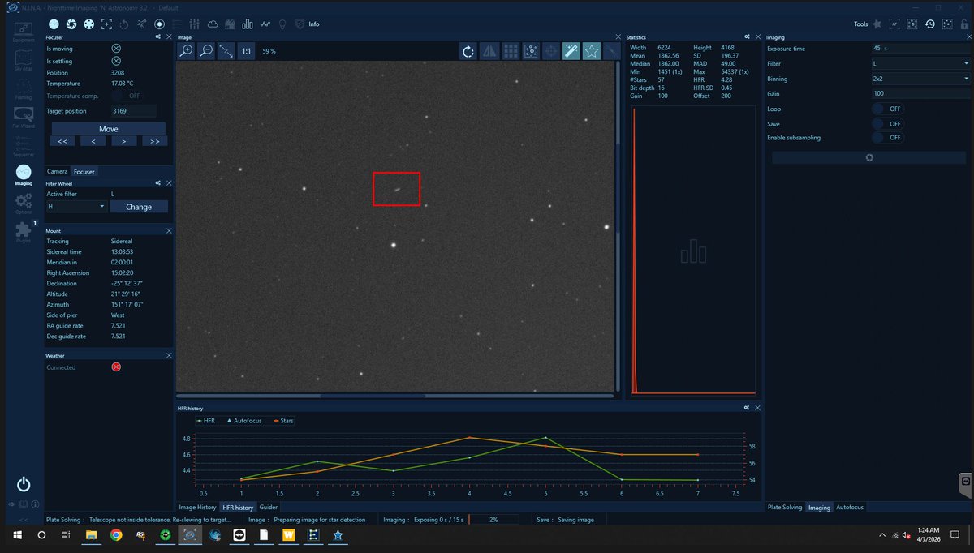Fit the image to the panel
The height and width of the screenshot is (553, 974).
[x=226, y=51]
